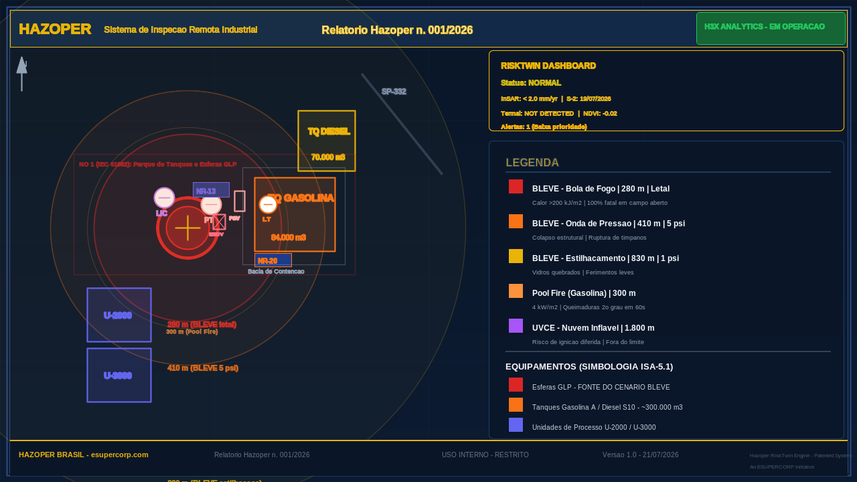The height and width of the screenshot is (482, 857).
Task: Click the InSAR < 2.0 mm/yr reading
Action: 529,98
